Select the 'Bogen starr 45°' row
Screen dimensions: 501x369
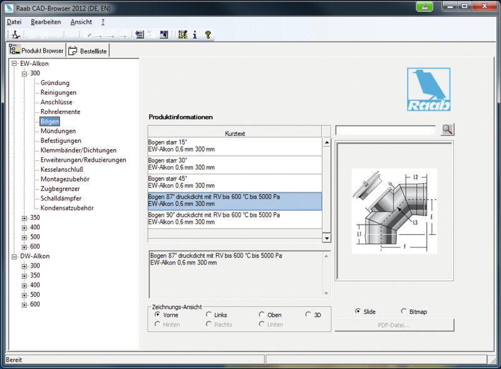click(235, 182)
